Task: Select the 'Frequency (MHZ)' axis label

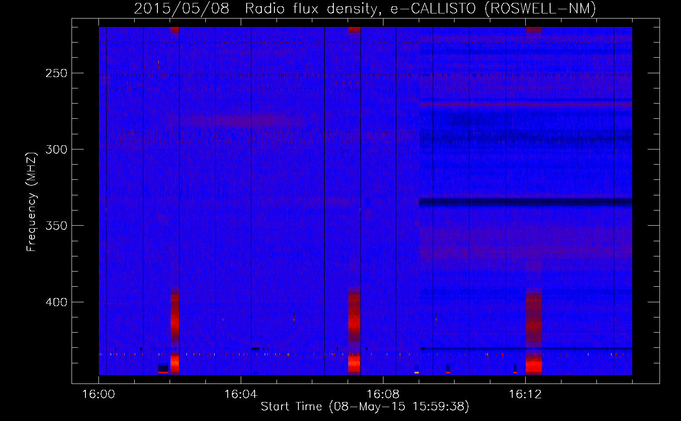Action: point(32,202)
